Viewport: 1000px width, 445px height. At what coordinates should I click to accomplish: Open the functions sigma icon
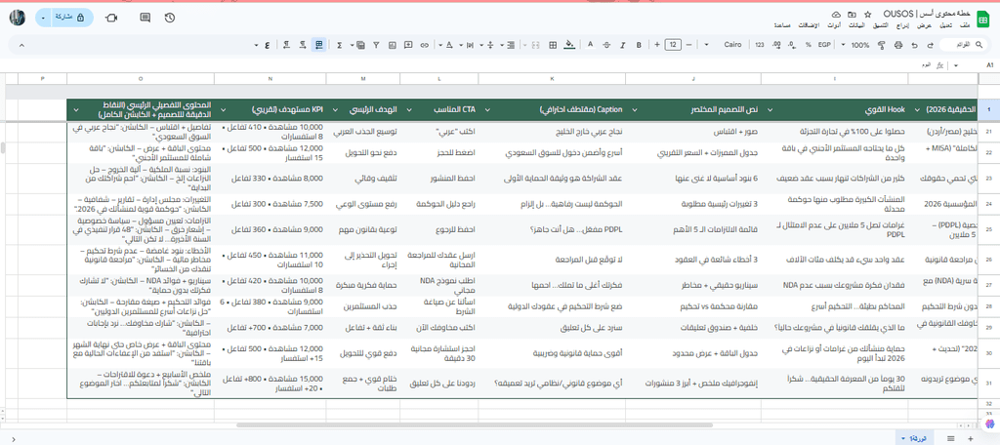click(x=339, y=45)
